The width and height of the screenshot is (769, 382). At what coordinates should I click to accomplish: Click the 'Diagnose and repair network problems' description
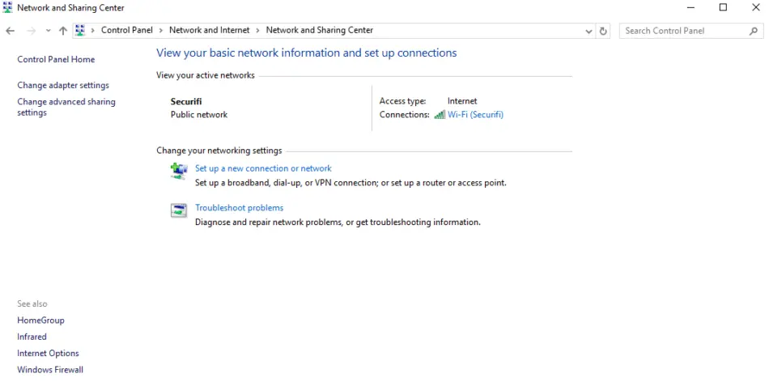pos(338,222)
